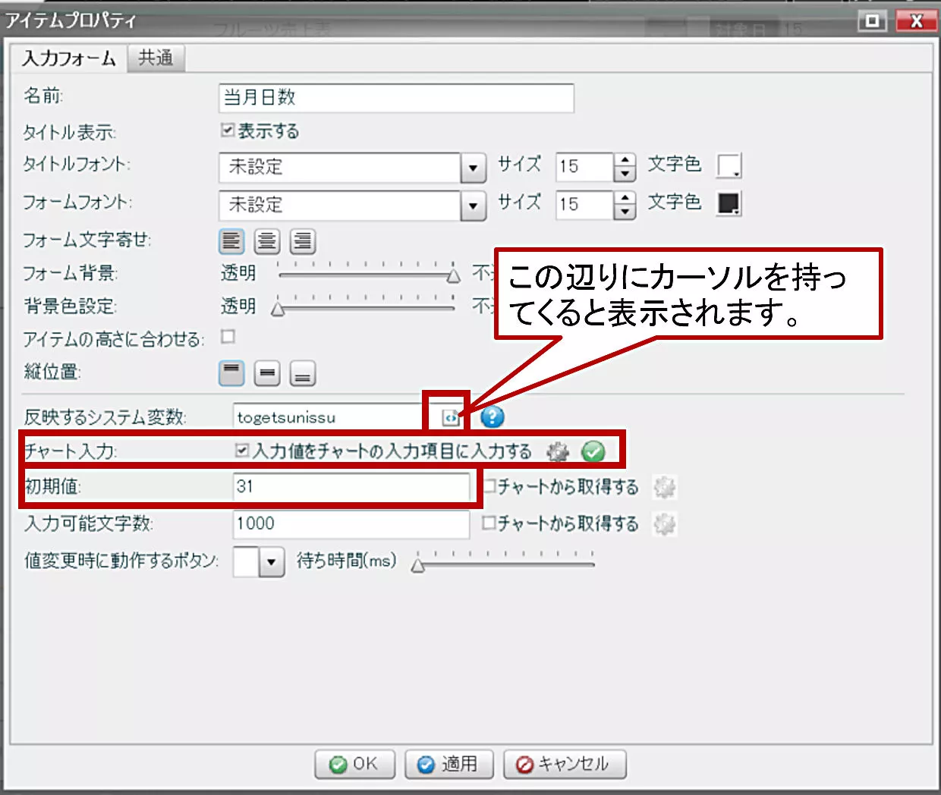
Task: Click right-align icon for form text
Action: tap(302, 242)
